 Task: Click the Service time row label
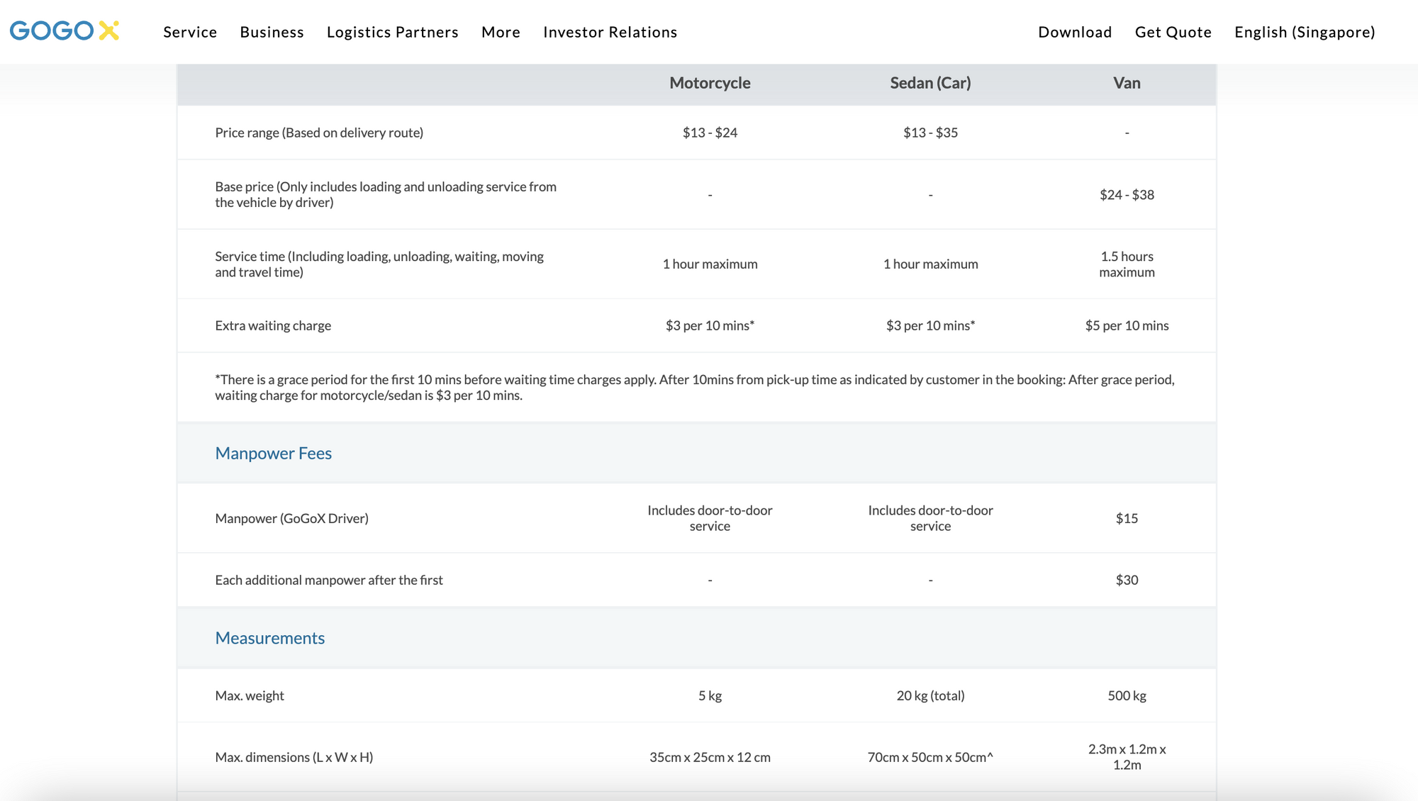click(x=379, y=264)
